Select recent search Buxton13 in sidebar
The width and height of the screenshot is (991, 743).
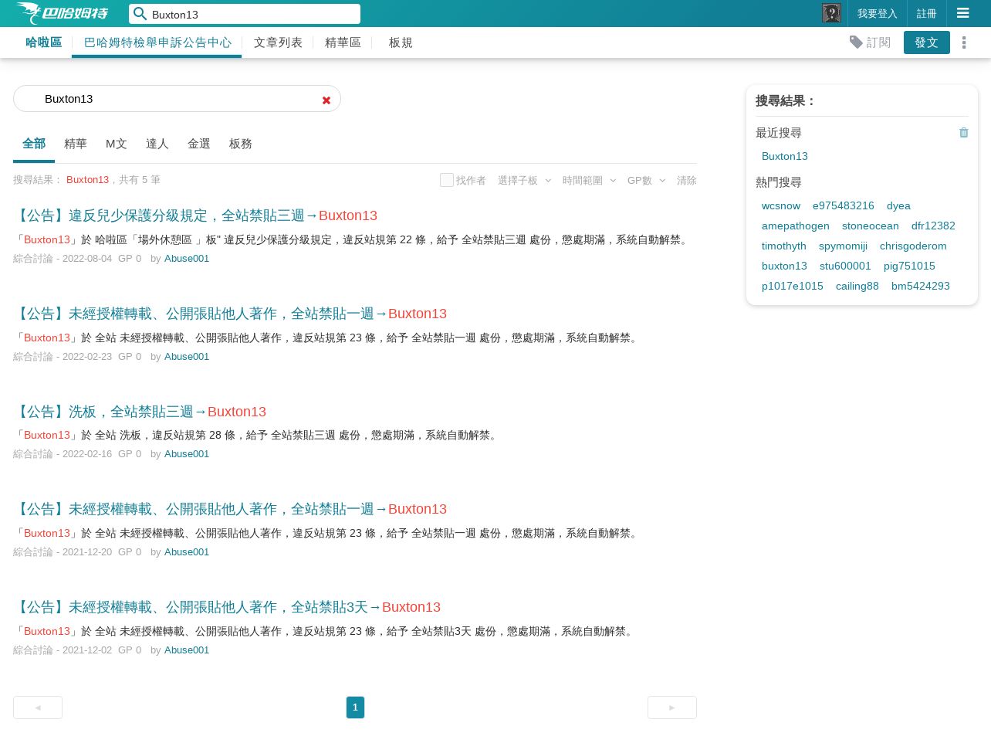pos(785,156)
